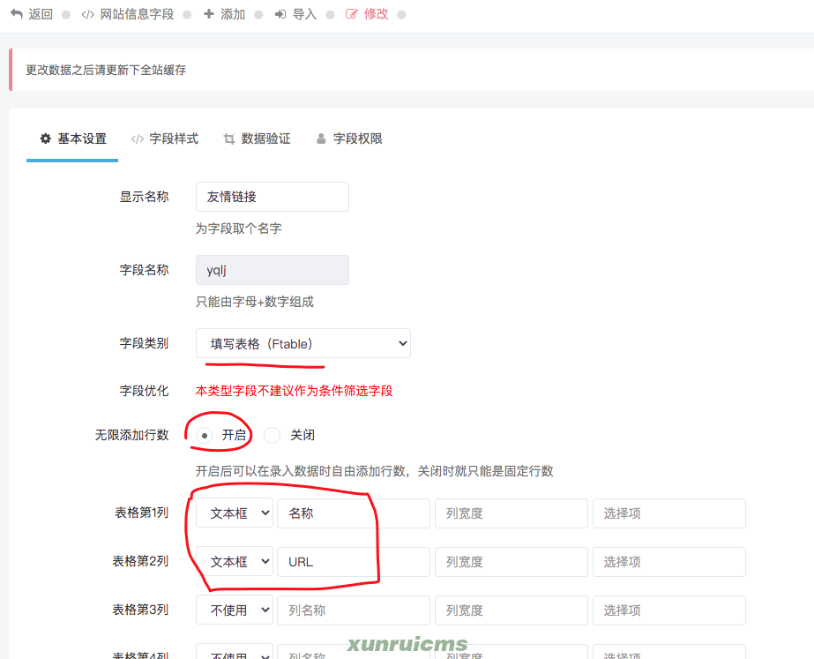Switch to the 数据验证 tab
814x659 pixels.
point(257,139)
